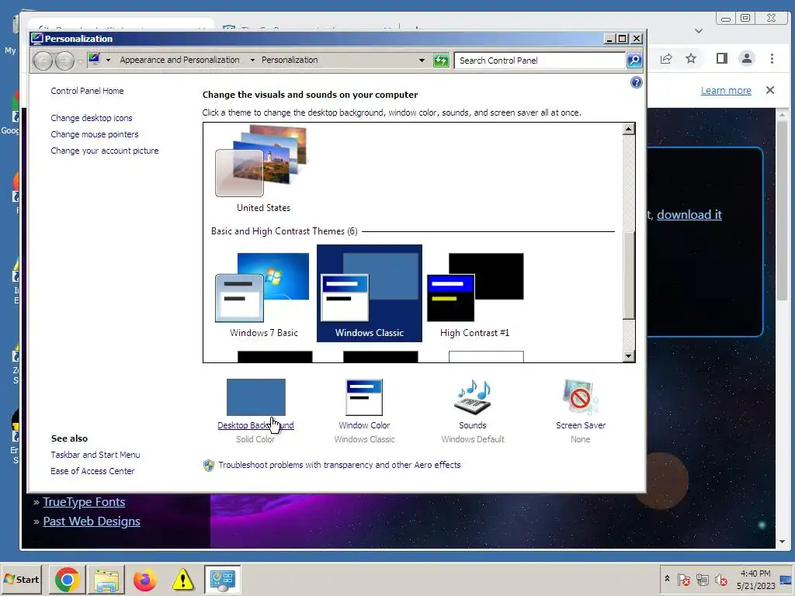Select the United States theme
The height and width of the screenshot is (596, 795).
[x=263, y=168]
